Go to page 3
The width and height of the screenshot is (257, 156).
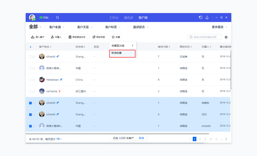(x=205, y=139)
